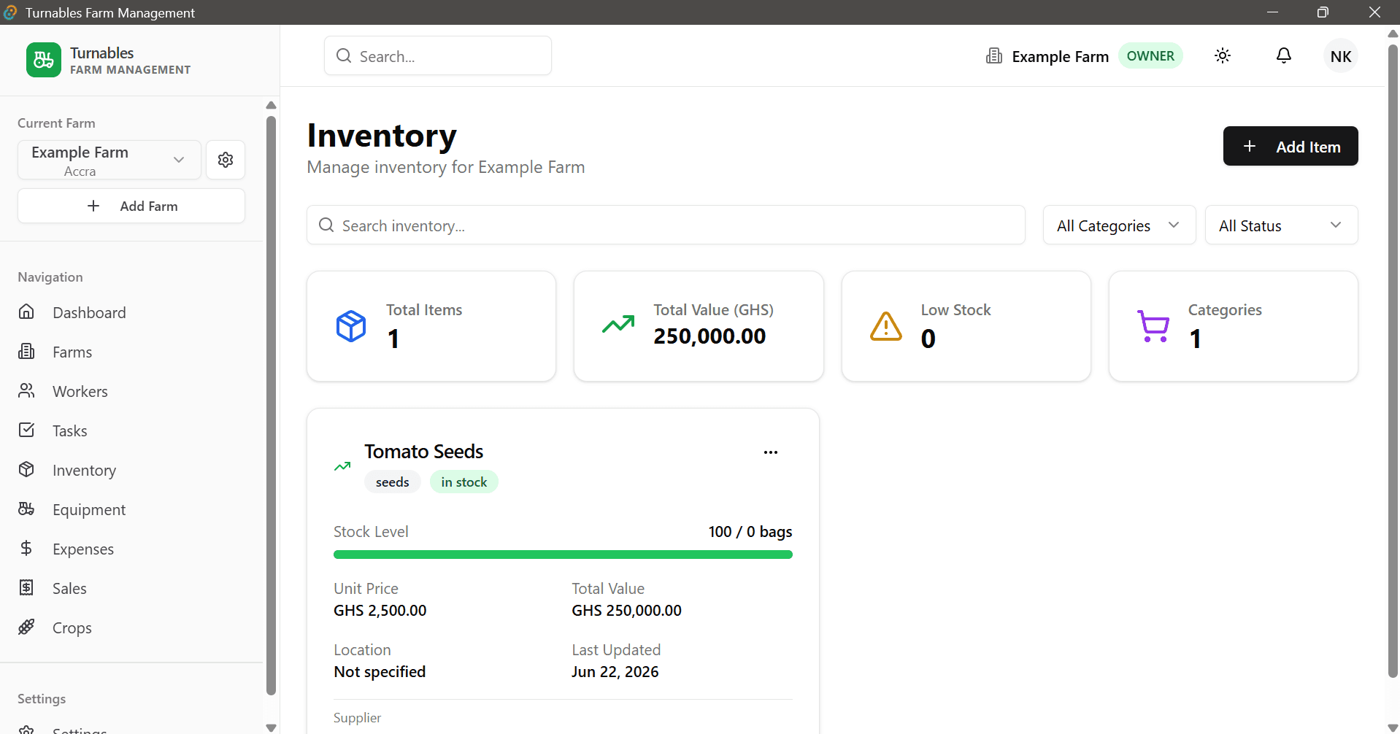Click the sidebar vertical scrollbar

point(271,405)
